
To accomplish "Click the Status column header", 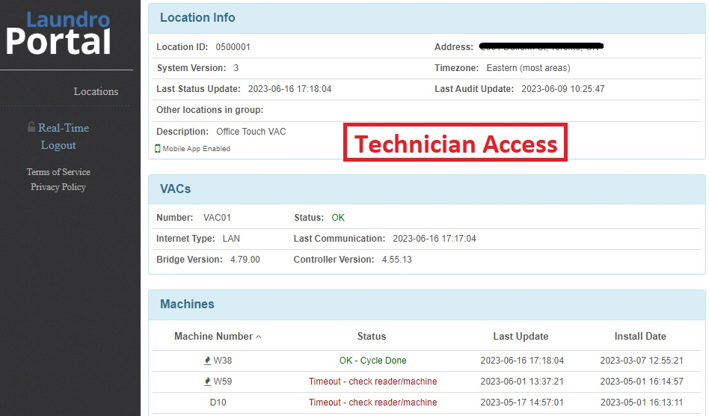I will [372, 337].
